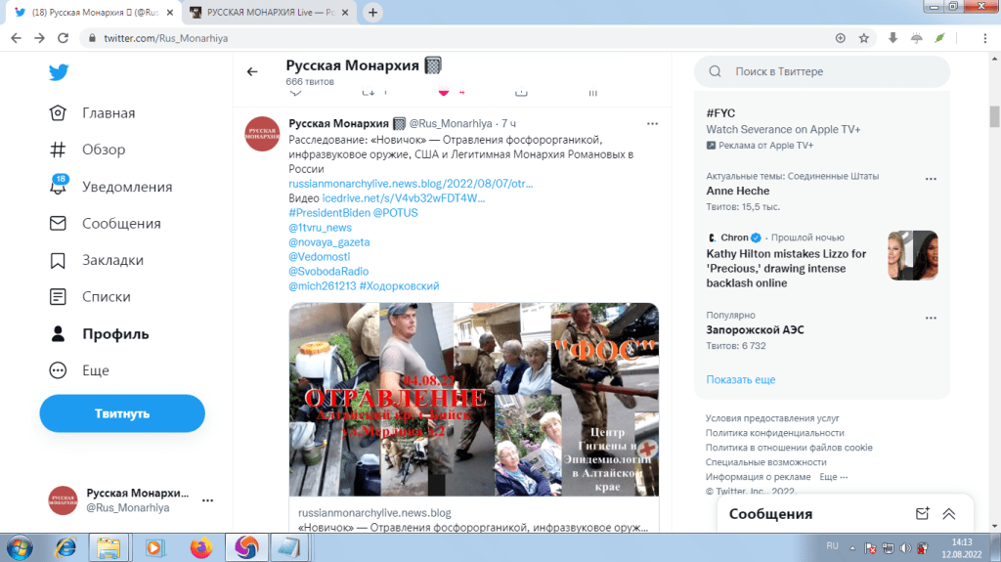
Task: Click the back arrow in profile header
Action: pyautogui.click(x=252, y=71)
